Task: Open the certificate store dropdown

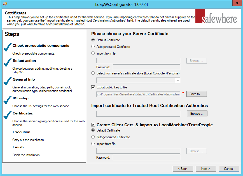Action: tap(177, 81)
